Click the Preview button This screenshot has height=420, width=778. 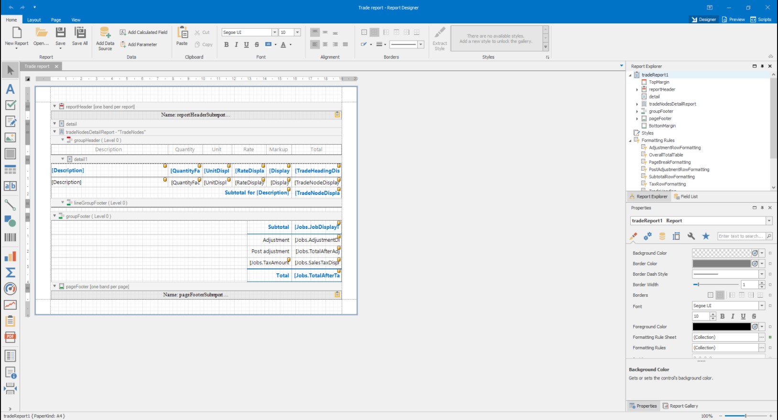click(733, 20)
